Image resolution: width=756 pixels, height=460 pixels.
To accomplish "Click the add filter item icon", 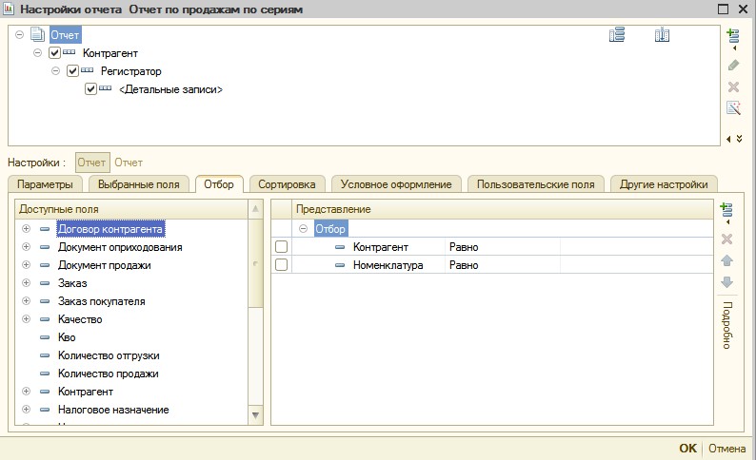I will 726,210.
